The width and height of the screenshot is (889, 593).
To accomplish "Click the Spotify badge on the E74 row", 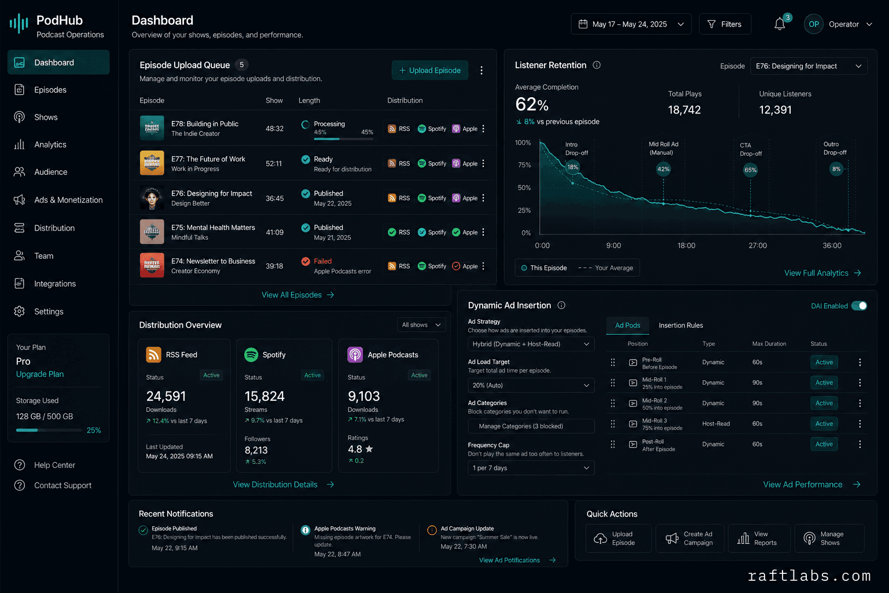I will point(432,266).
